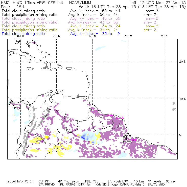This screenshot has height=187, width=187.
Task: Click the "80 W" longitude label
Action: pyautogui.click(x=21, y=36)
